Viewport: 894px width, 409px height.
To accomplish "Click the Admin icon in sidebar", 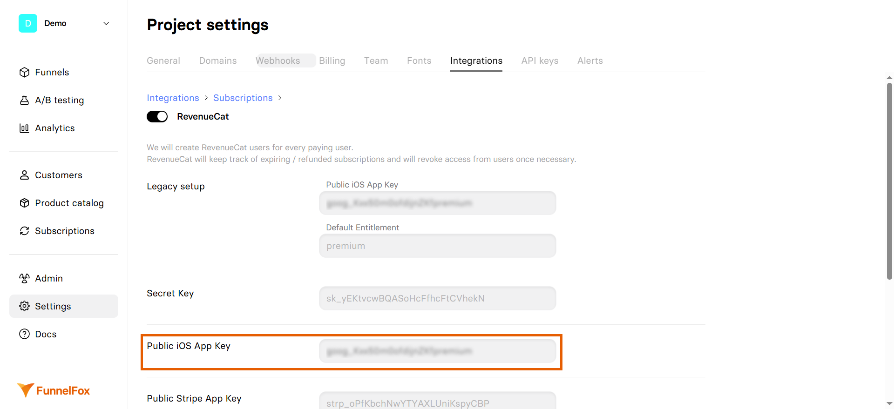I will click(x=24, y=278).
